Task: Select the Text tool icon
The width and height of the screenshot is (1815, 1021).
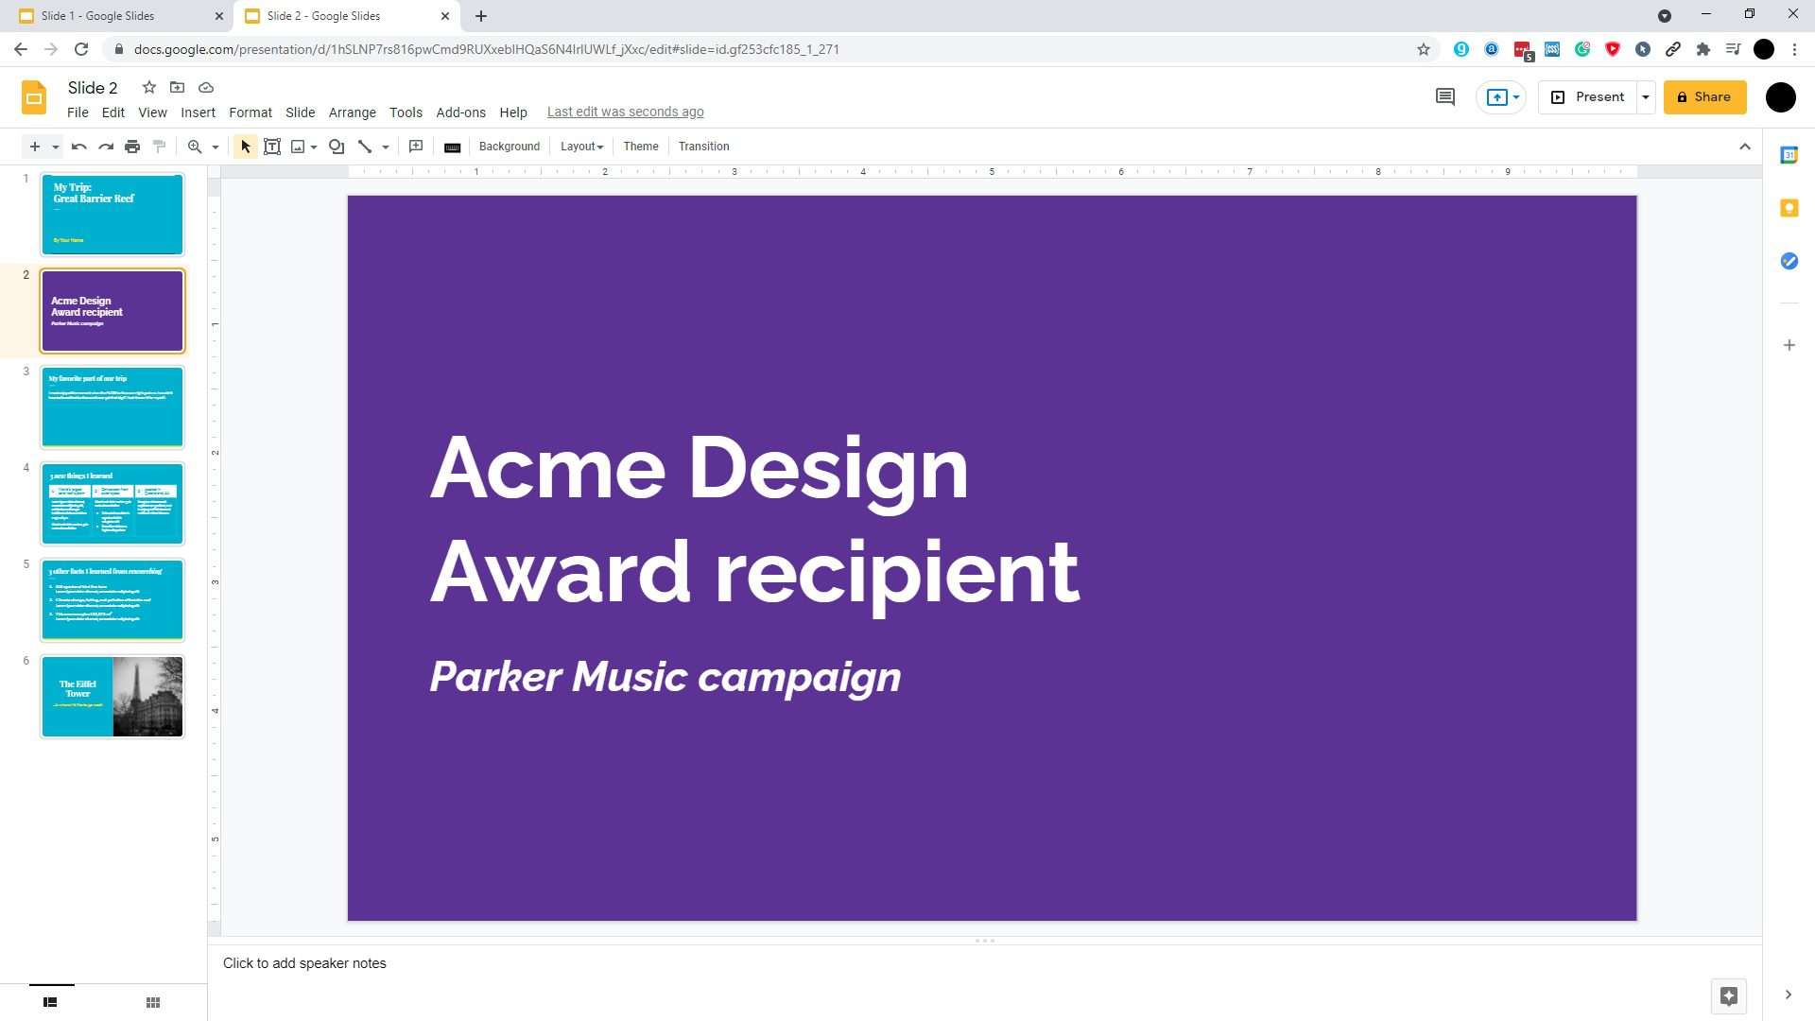Action: point(271,147)
